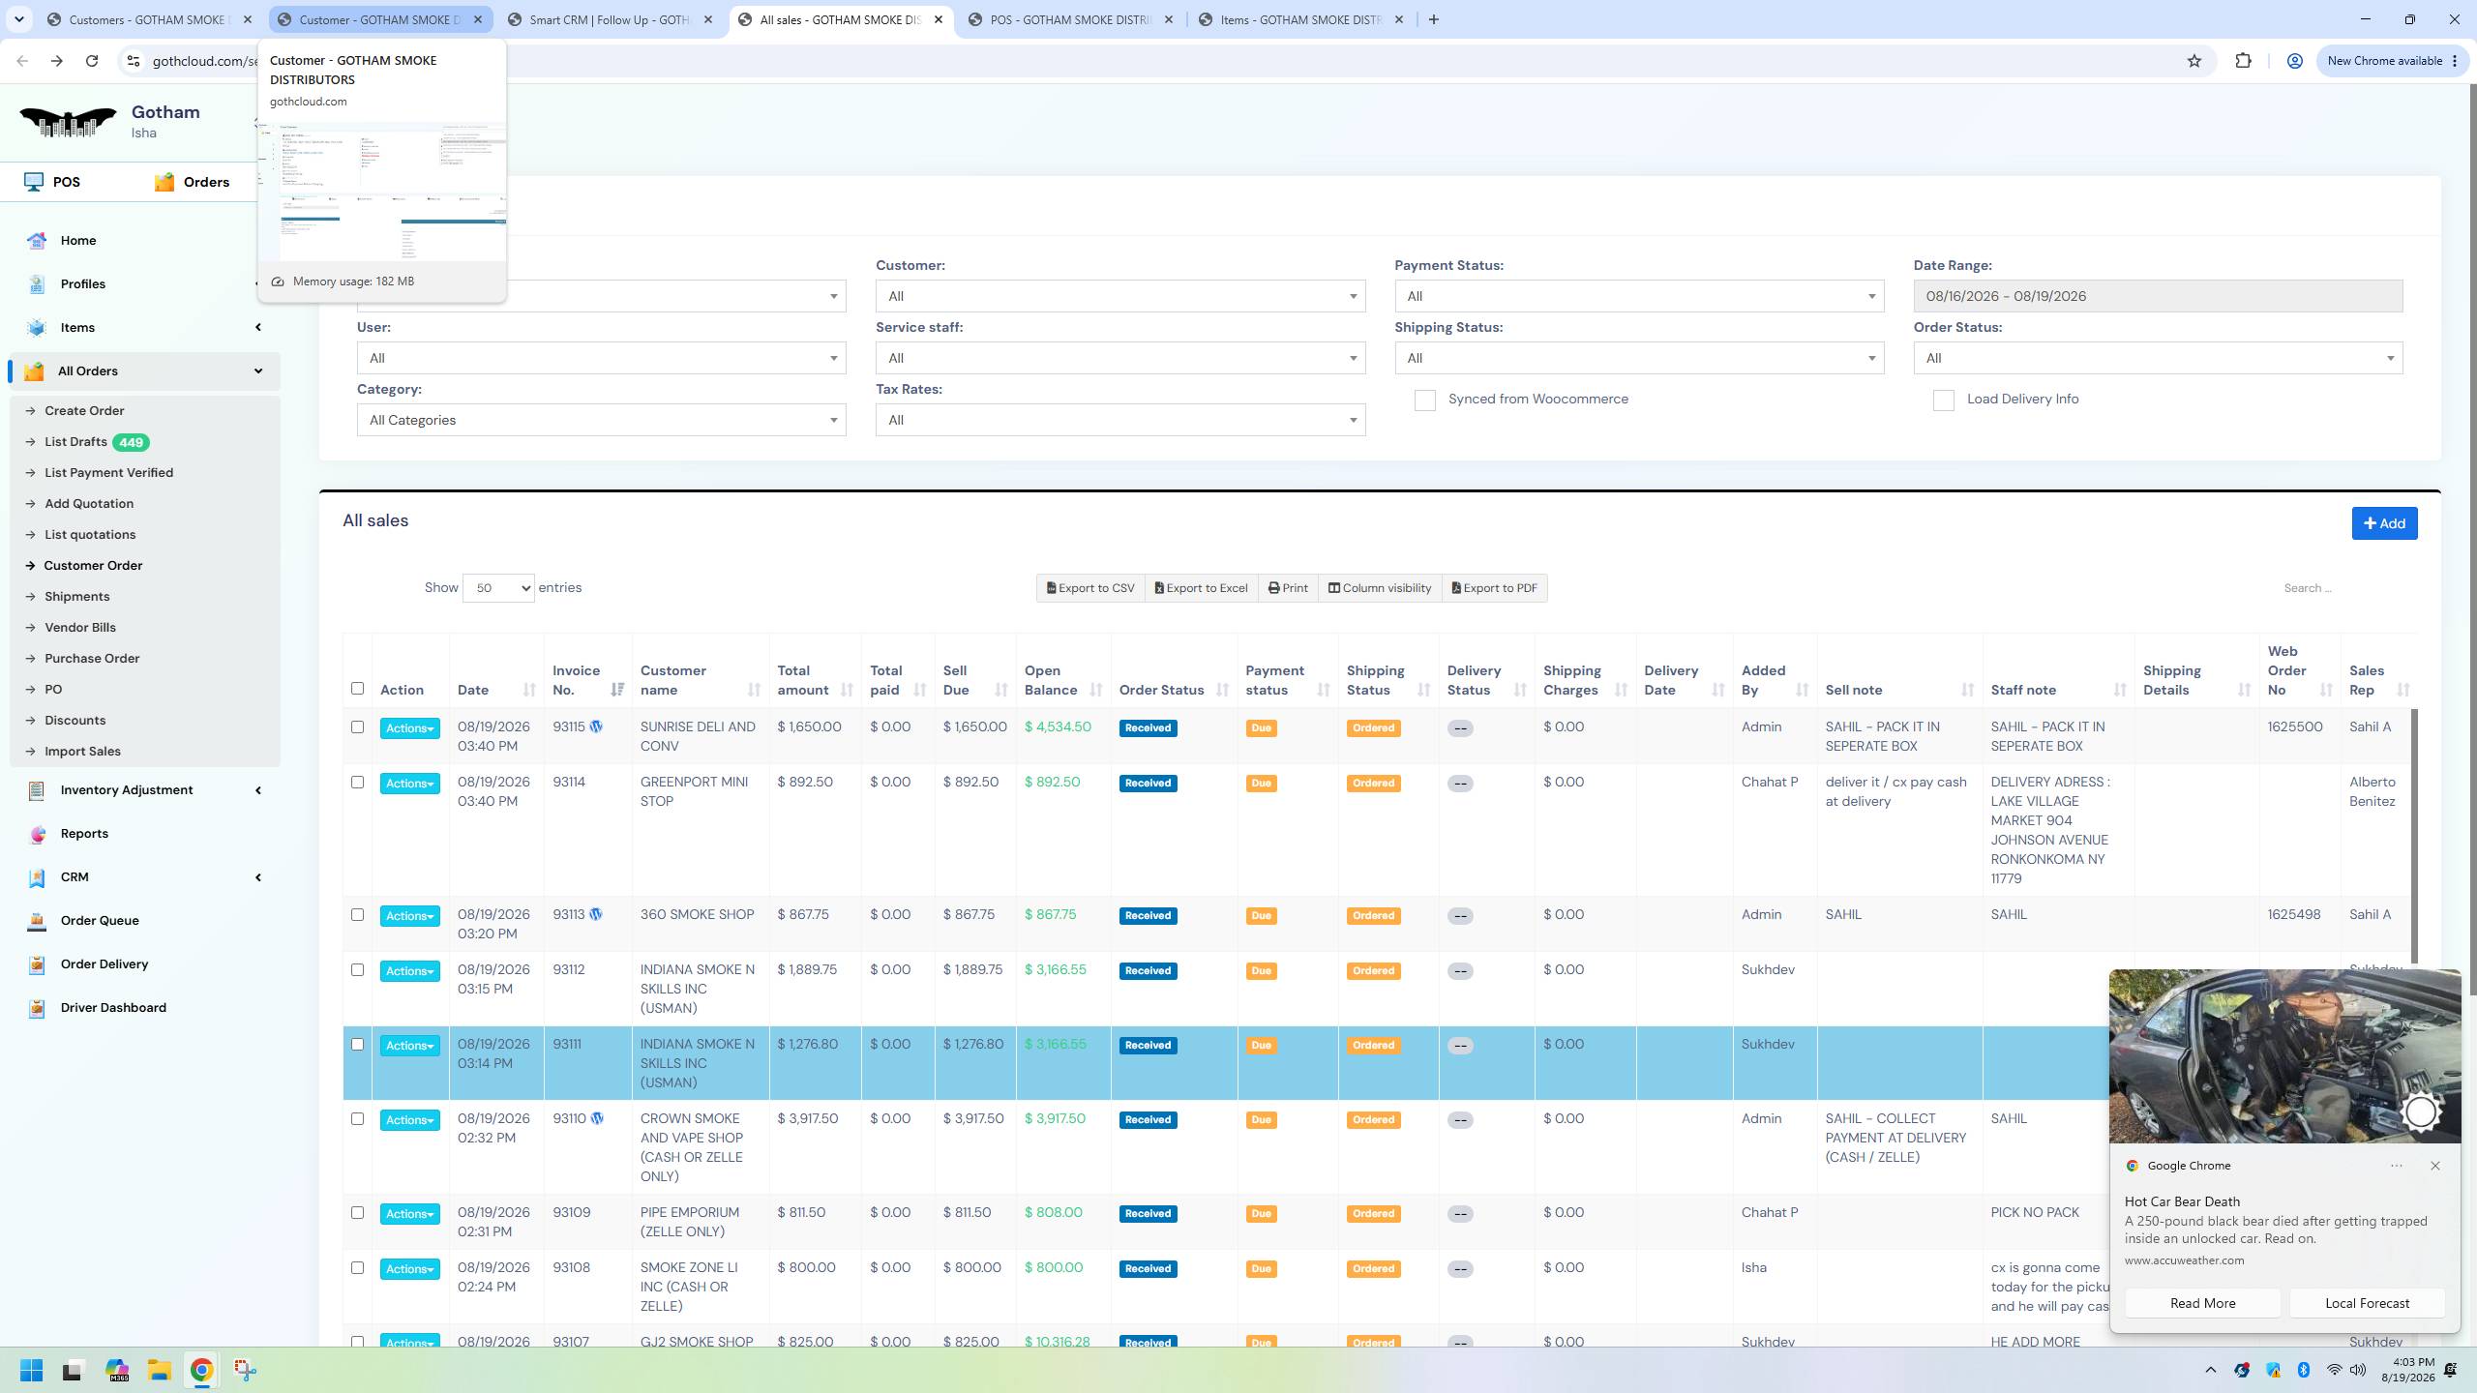Click the blue Add button
Screen dimensions: 2477x1393
pos(2384,523)
